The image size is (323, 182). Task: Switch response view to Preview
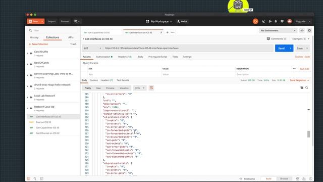(110, 88)
